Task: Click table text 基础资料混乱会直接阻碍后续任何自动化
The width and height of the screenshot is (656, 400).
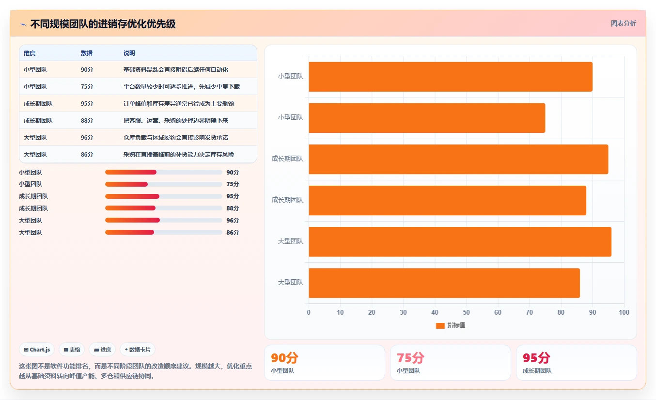Action: pos(176,70)
